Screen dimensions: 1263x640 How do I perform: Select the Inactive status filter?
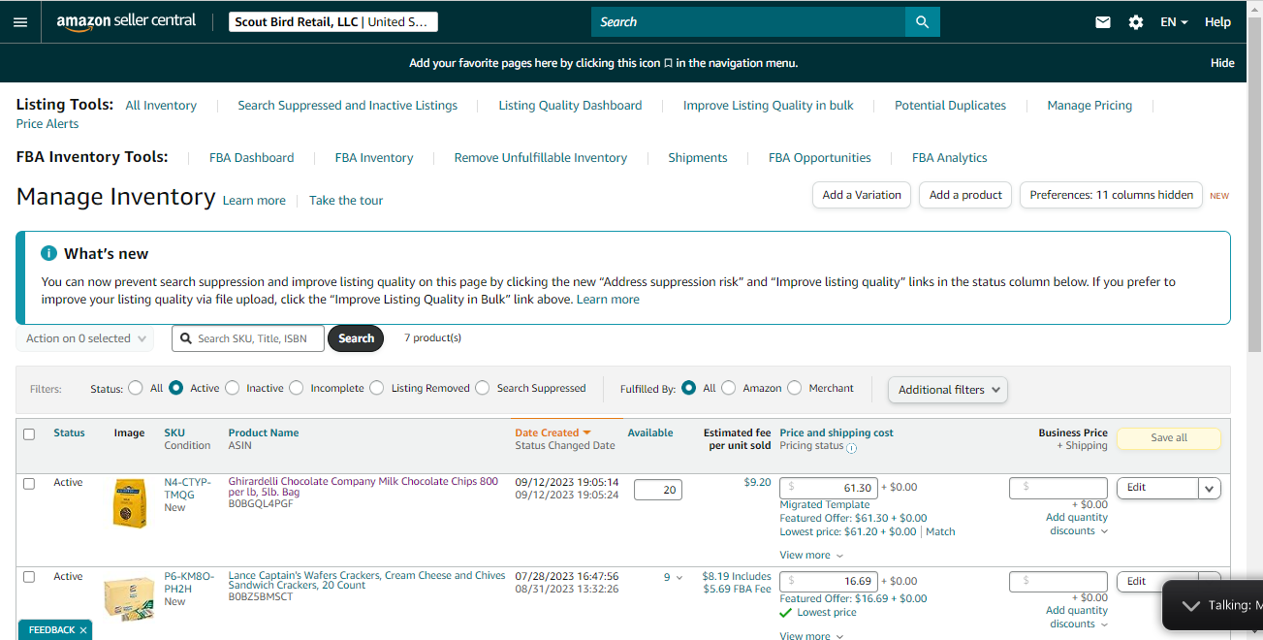click(x=233, y=388)
